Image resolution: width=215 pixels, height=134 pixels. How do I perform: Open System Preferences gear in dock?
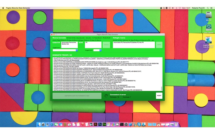[x=126, y=124]
